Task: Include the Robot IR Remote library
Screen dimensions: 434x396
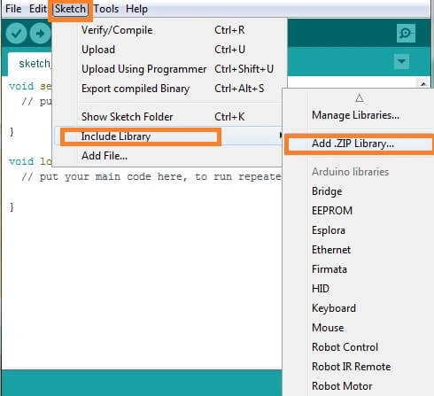Action: pos(352,367)
